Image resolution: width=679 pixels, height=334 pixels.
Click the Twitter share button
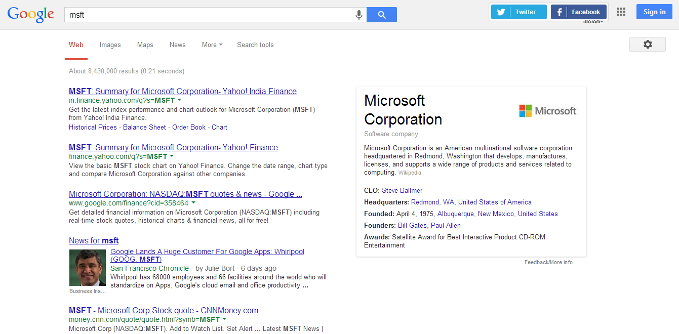518,12
